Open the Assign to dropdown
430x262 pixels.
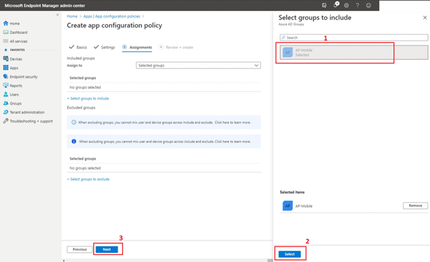[x=198, y=65]
